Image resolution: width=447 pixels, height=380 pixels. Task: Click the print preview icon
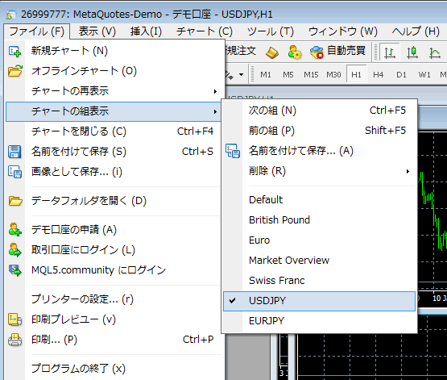[14, 319]
